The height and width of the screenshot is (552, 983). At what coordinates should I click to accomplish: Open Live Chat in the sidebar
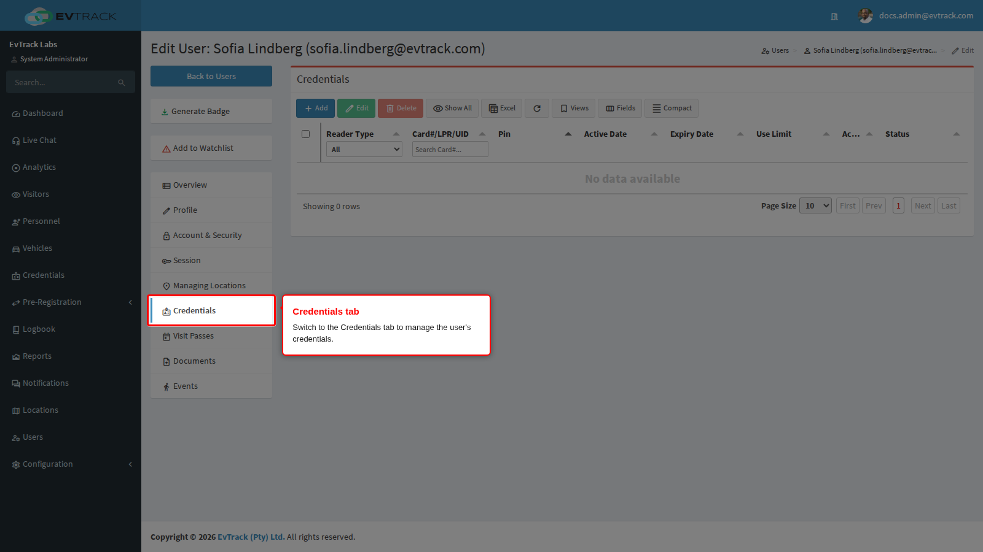tap(71, 140)
